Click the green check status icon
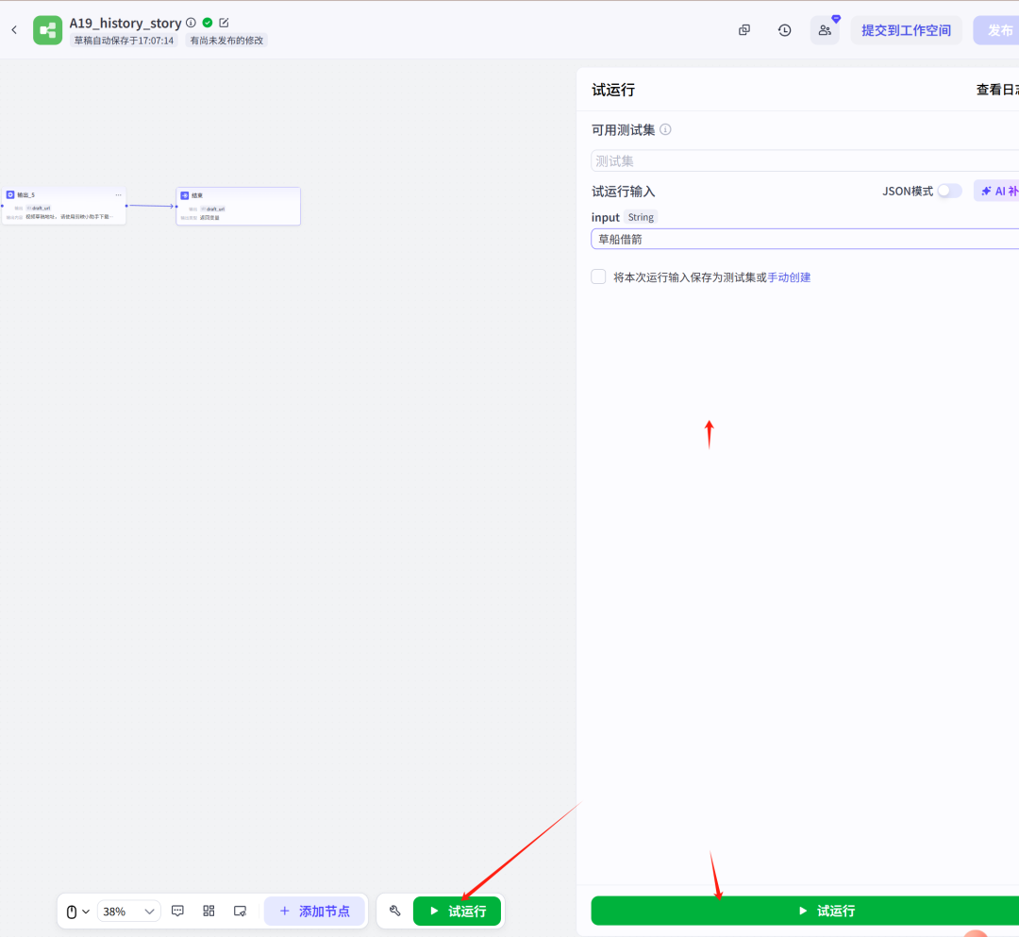This screenshot has width=1019, height=937. pyautogui.click(x=208, y=23)
